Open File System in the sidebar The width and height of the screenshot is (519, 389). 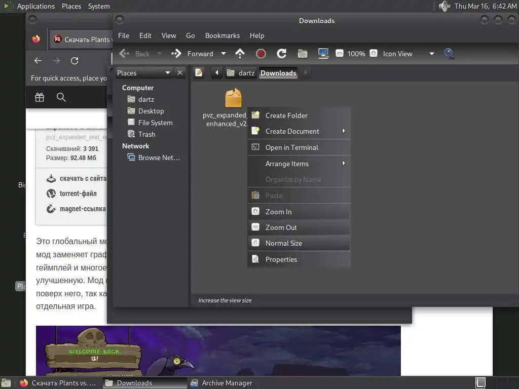155,123
